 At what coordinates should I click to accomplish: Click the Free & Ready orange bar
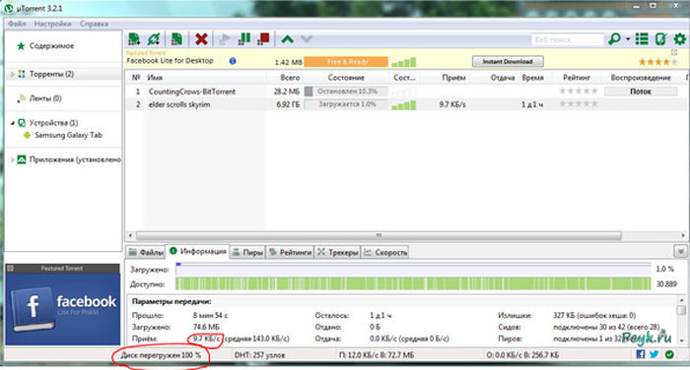pyautogui.click(x=346, y=62)
